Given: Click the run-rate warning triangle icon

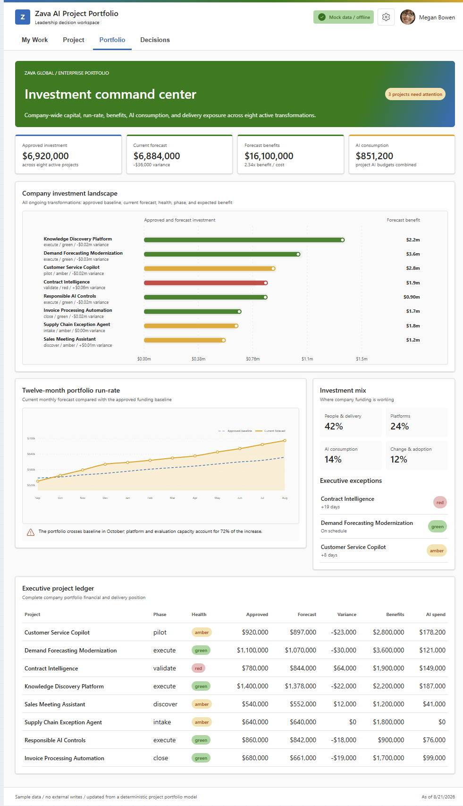Looking at the screenshot, I should tap(31, 532).
